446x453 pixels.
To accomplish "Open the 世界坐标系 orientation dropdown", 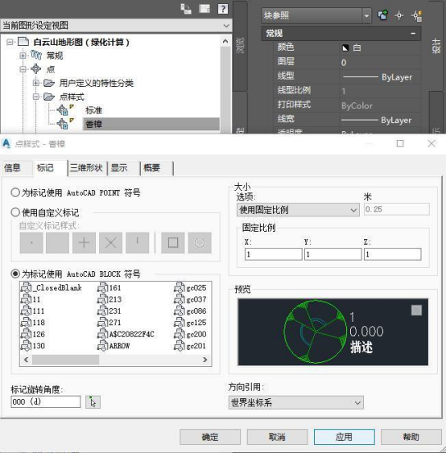I will [x=295, y=402].
